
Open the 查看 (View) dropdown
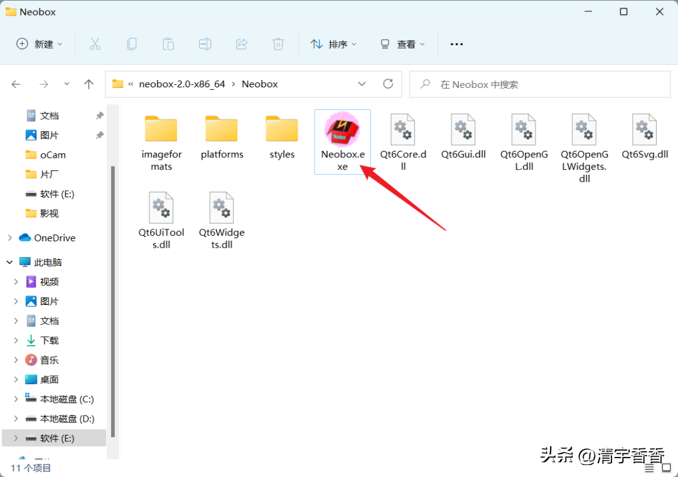402,44
